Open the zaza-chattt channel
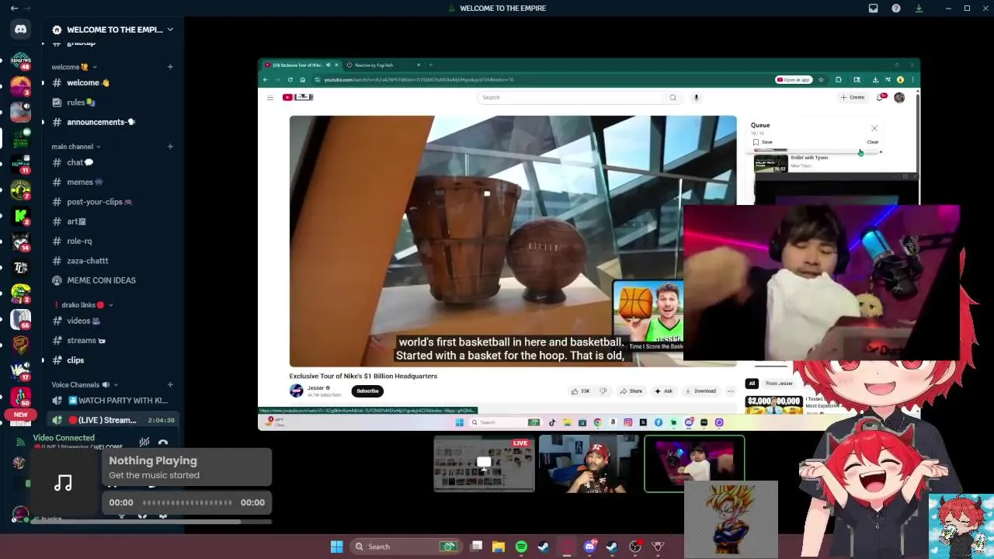Viewport: 994px width, 559px height. (x=112, y=261)
